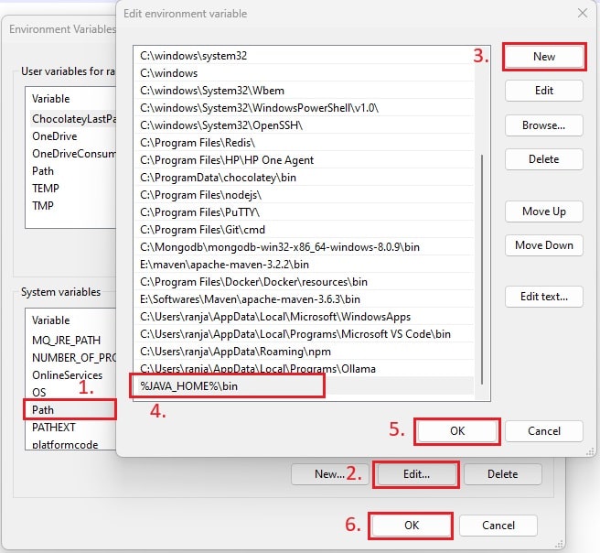Click the path list vertical scrollbar
Image resolution: width=600 pixels, height=553 pixels.
tap(482, 269)
